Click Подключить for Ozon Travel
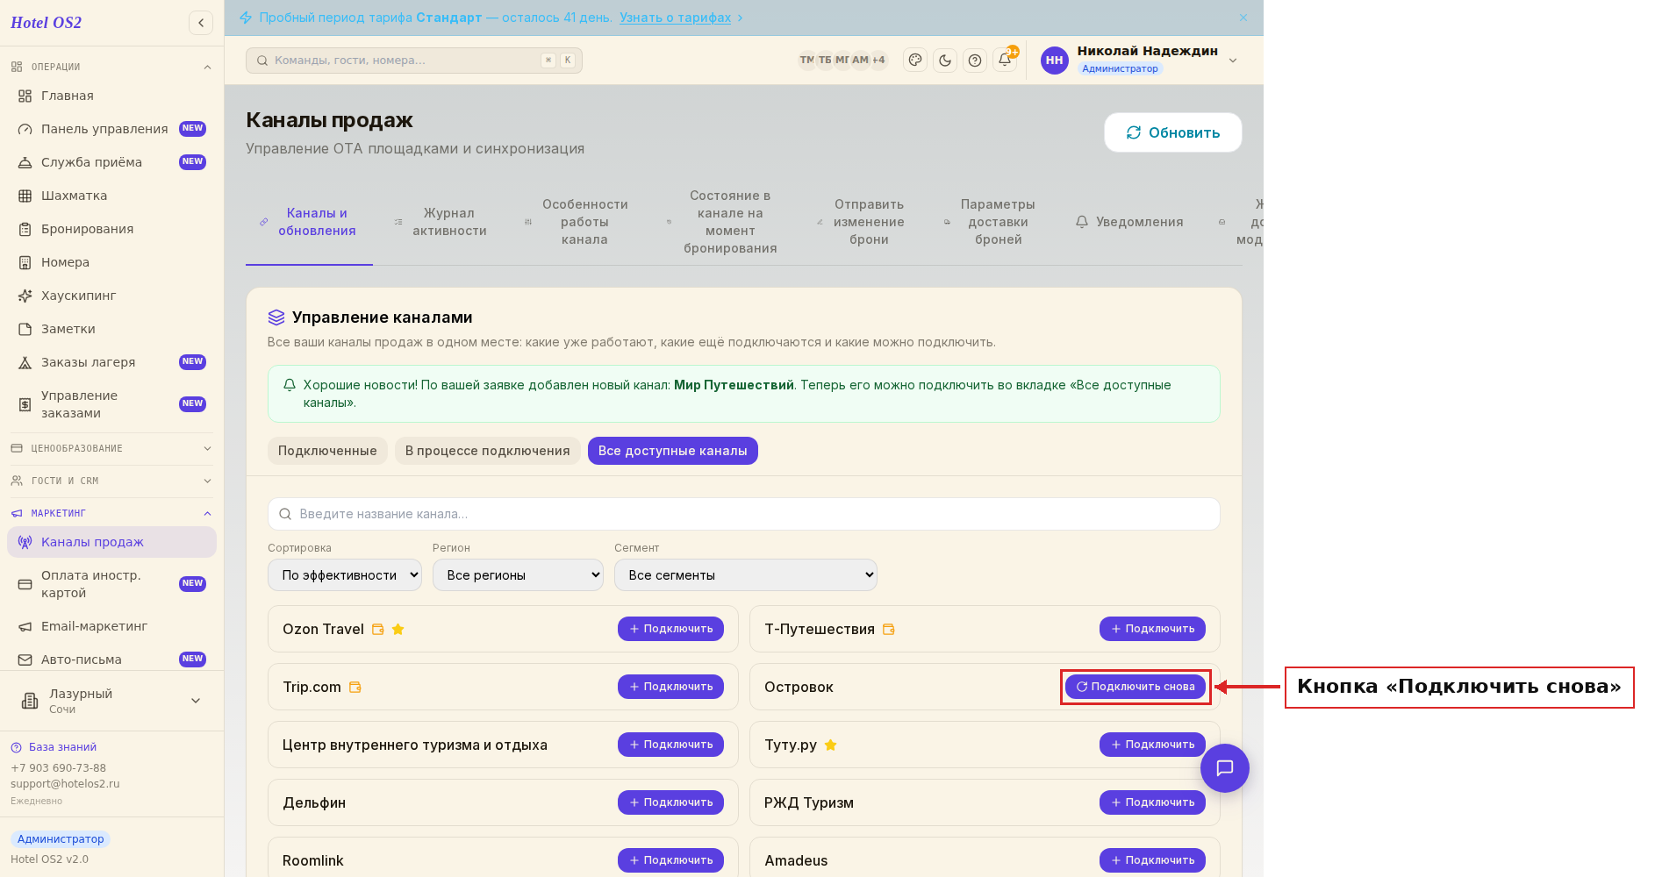 [x=670, y=629]
